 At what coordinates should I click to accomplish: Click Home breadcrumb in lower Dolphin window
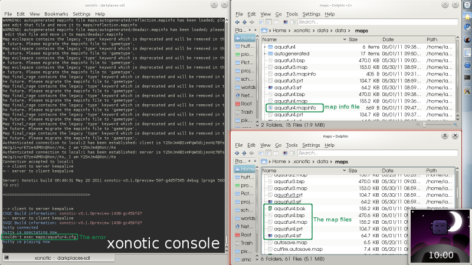(279, 161)
